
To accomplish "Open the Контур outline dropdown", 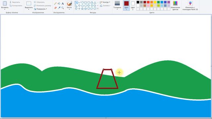I will click(x=105, y=2).
